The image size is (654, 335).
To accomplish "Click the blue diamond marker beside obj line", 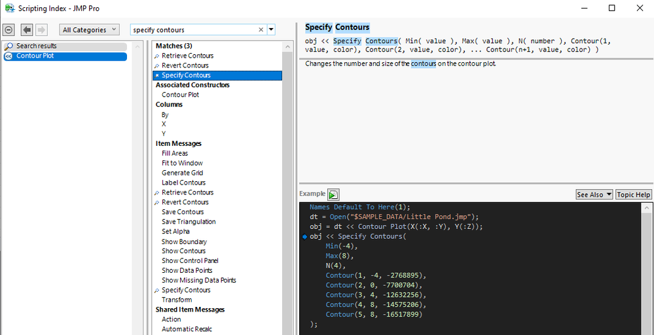I will click(304, 236).
